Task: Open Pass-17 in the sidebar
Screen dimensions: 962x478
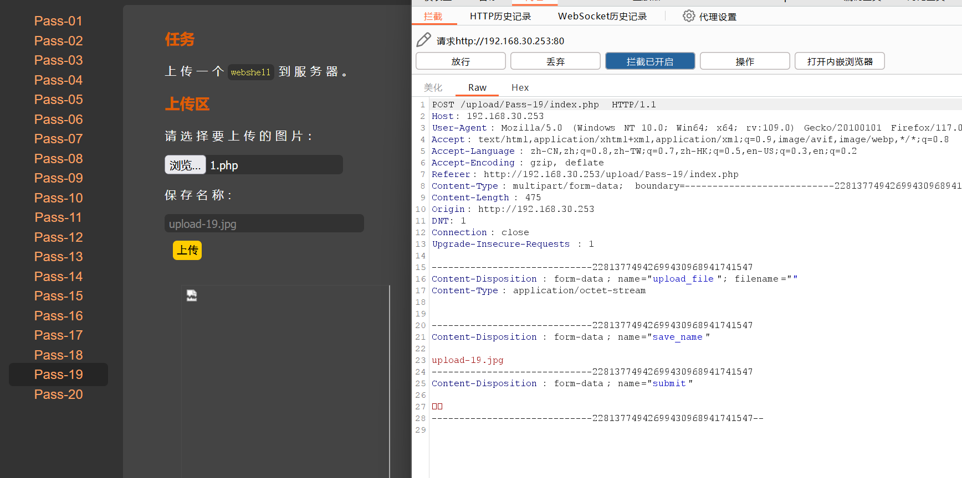Action: [x=58, y=335]
